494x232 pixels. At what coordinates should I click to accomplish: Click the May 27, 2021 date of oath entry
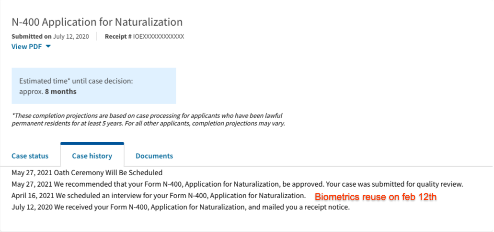(x=32, y=172)
